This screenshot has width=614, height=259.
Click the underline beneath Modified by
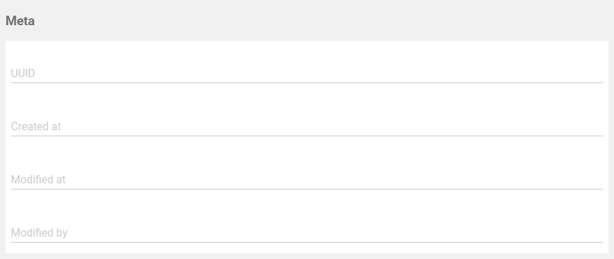tap(306, 242)
